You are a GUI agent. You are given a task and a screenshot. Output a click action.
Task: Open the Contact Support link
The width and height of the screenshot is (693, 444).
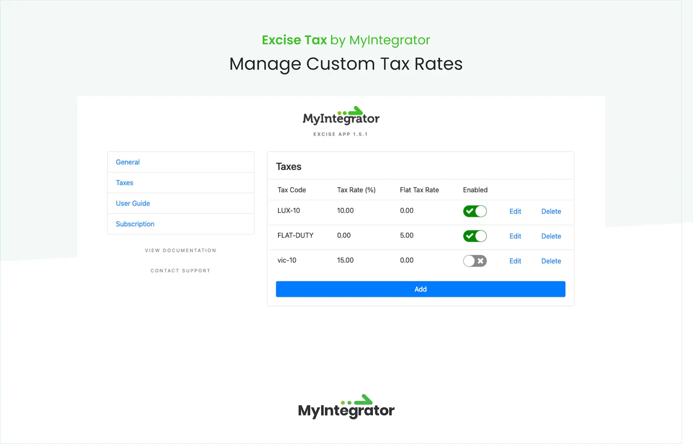pos(180,271)
